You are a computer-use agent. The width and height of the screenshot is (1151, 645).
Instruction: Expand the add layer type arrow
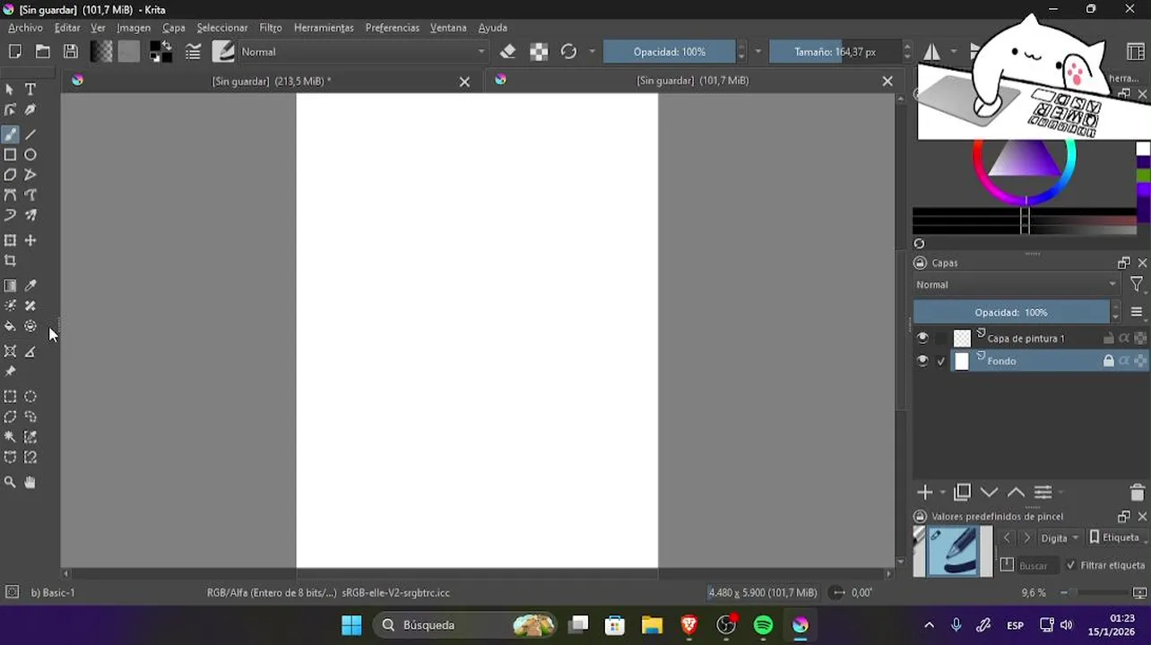pos(943,493)
